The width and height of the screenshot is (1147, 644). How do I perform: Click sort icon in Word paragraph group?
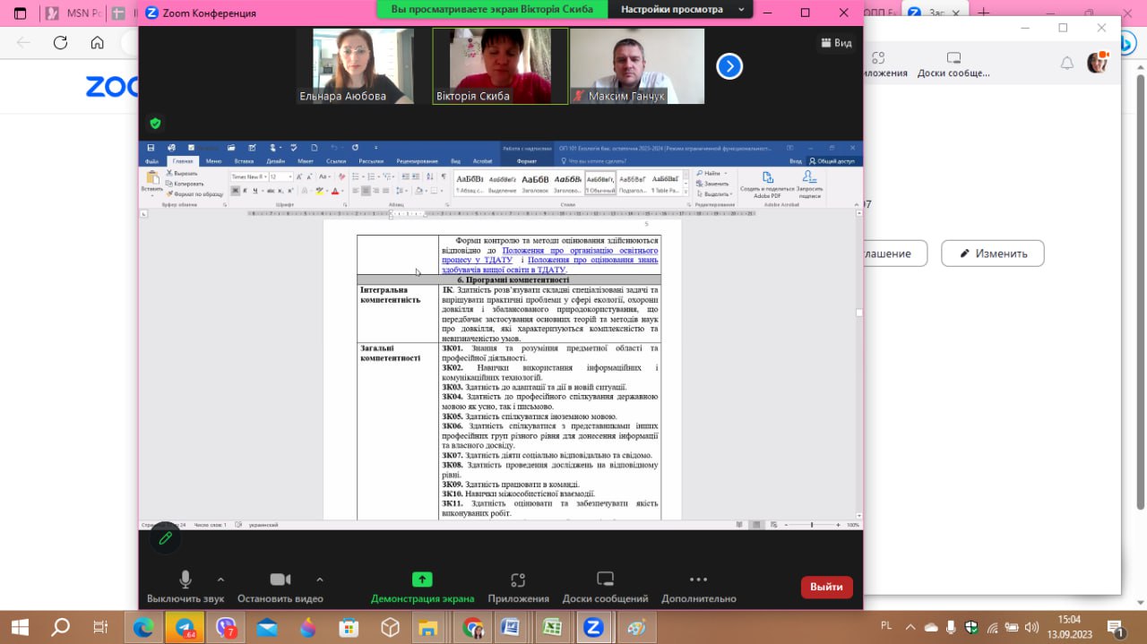pos(430,176)
